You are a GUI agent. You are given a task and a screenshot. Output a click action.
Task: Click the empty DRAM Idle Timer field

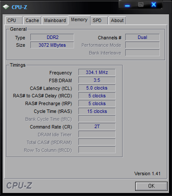(x=97, y=134)
